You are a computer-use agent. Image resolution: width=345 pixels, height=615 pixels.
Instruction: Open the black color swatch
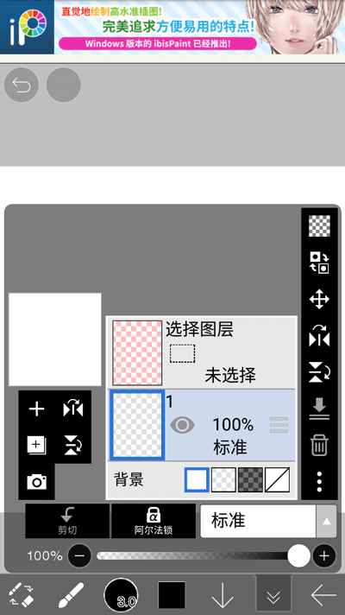(172, 595)
